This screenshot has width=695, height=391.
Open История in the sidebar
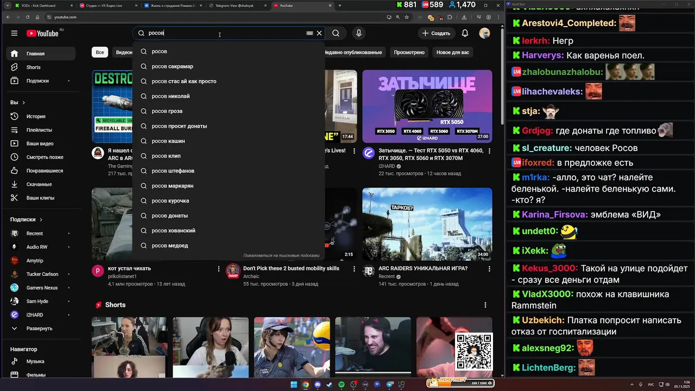pyautogui.click(x=41, y=116)
